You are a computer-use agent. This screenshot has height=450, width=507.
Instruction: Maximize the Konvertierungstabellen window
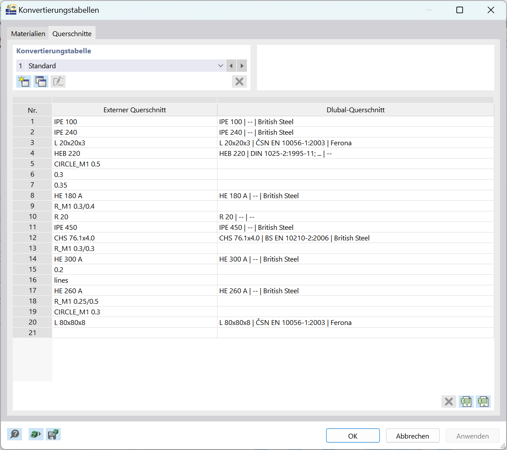point(459,10)
